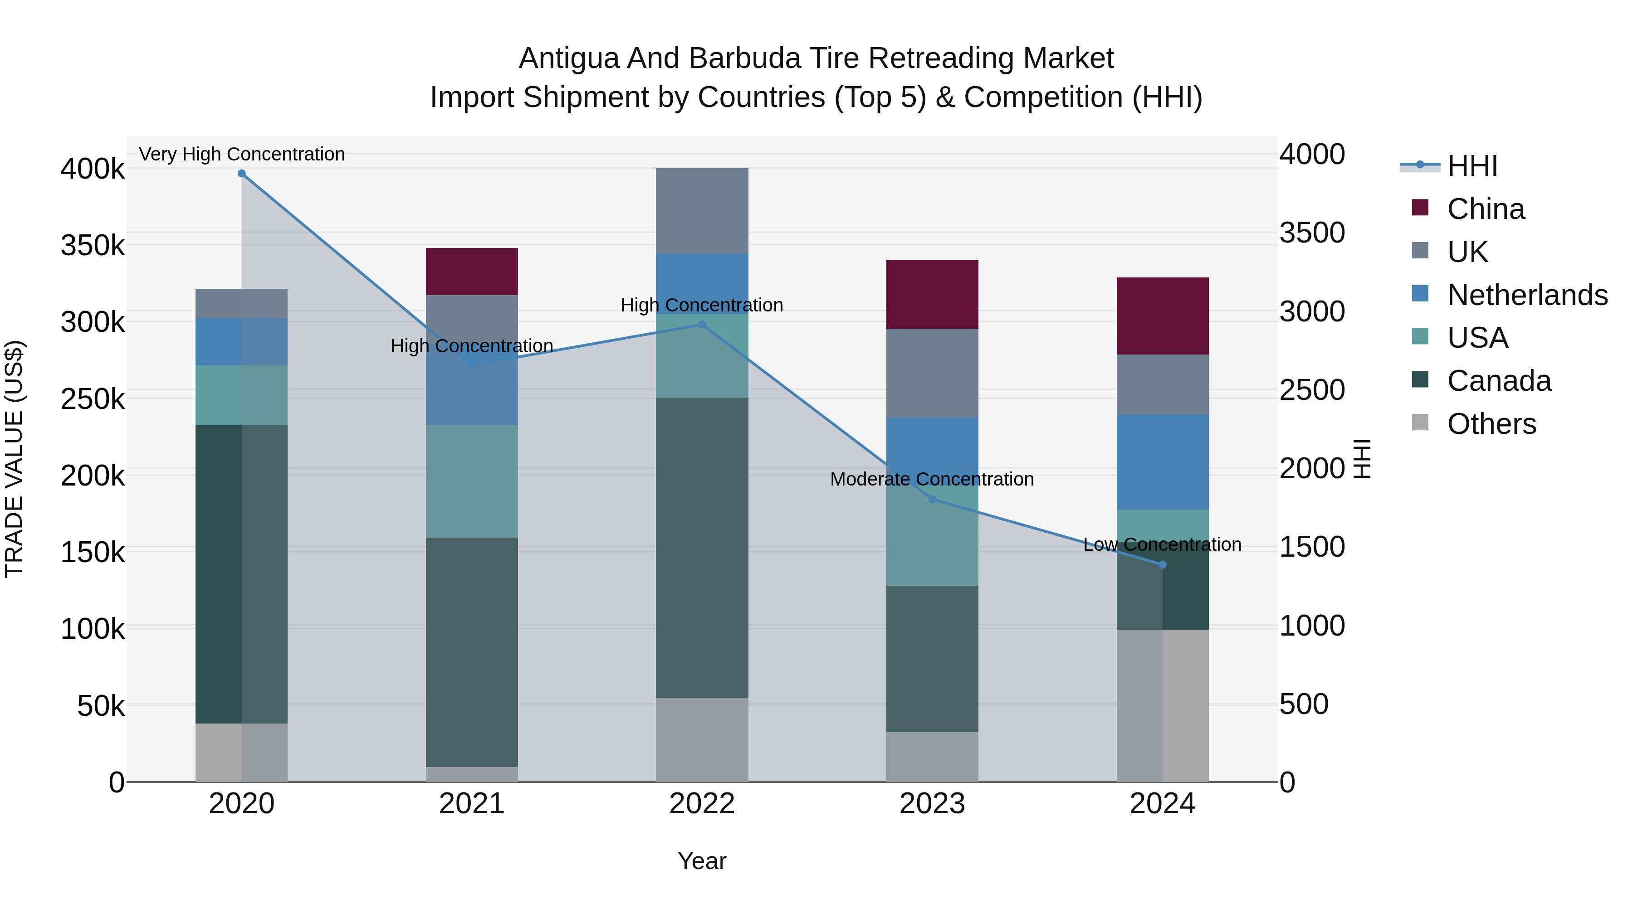
Task: Click the 'High Concentration' label above 2022
Action: (702, 306)
